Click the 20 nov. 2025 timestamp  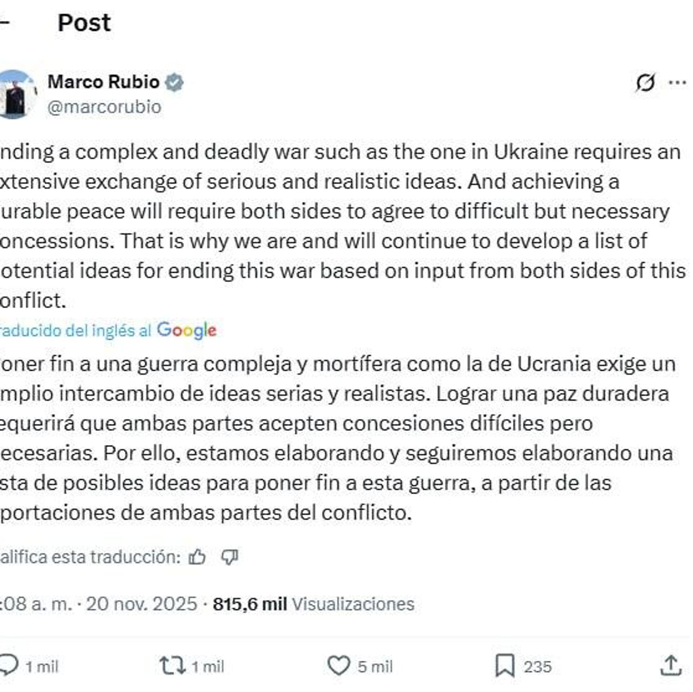141,604
